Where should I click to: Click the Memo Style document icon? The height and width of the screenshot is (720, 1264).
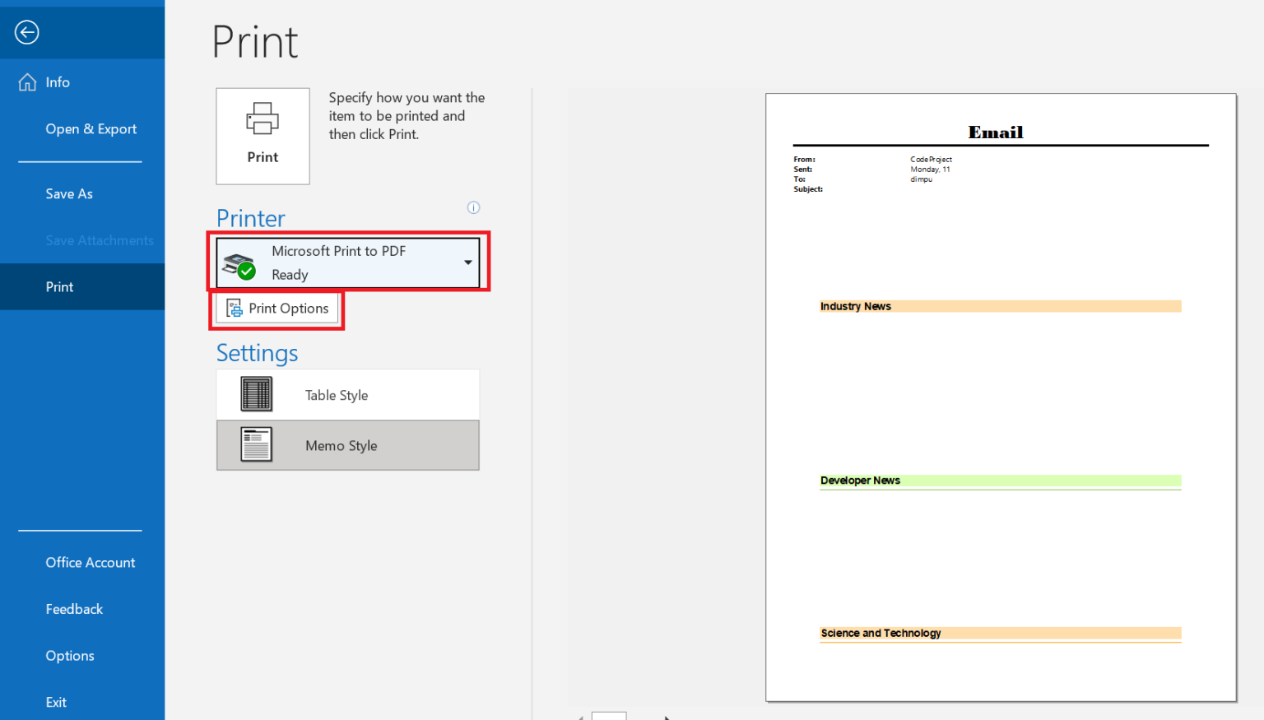255,445
